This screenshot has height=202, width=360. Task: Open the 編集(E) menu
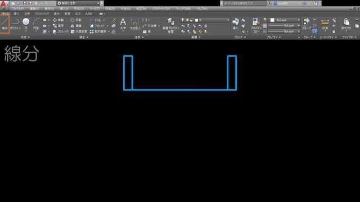34,8
